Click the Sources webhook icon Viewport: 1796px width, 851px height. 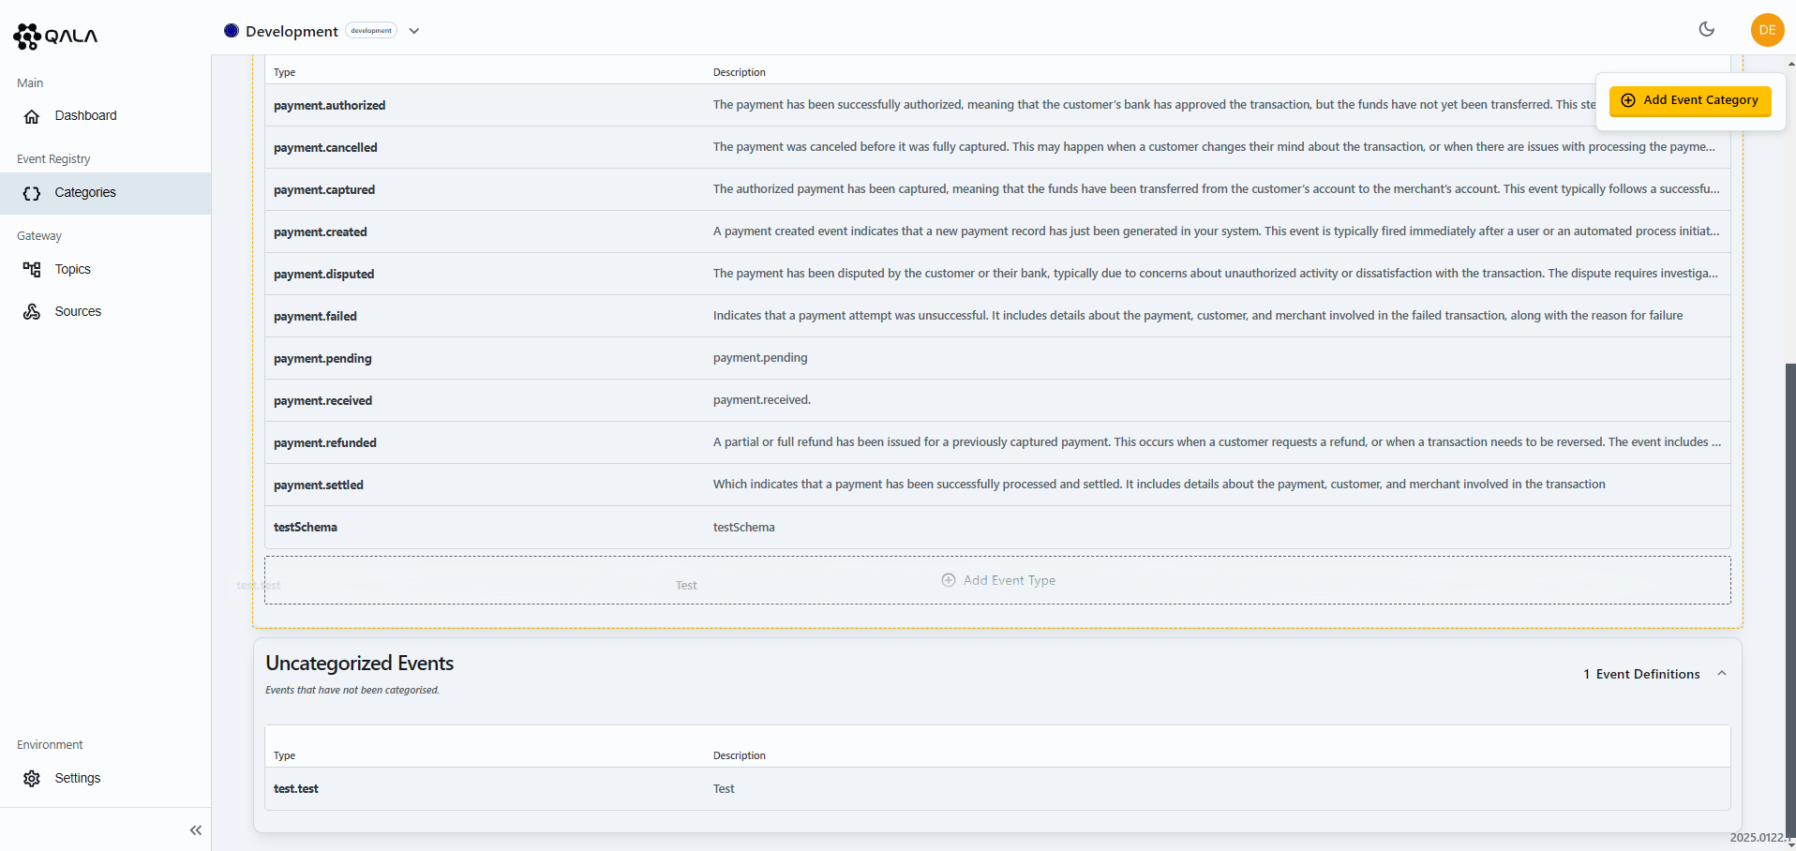32,312
